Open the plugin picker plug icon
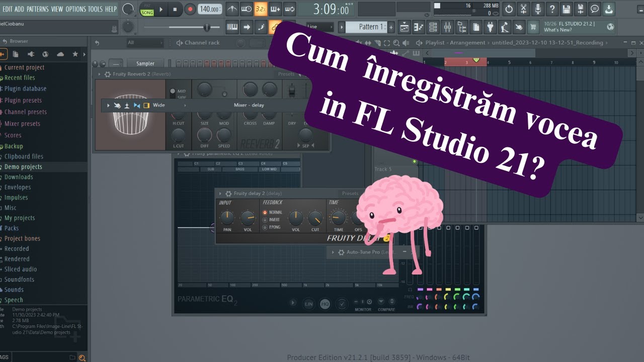 pyautogui.click(x=490, y=27)
